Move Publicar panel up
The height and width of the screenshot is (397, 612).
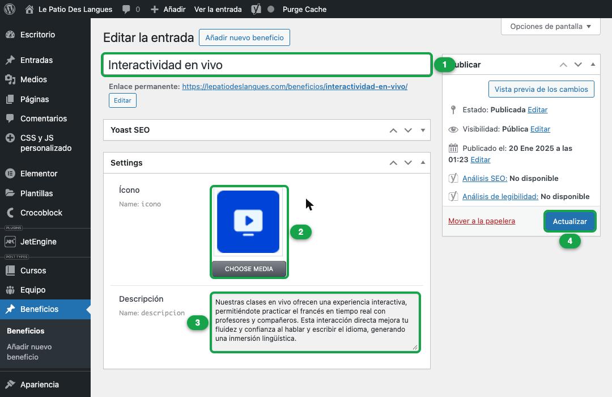click(x=563, y=65)
